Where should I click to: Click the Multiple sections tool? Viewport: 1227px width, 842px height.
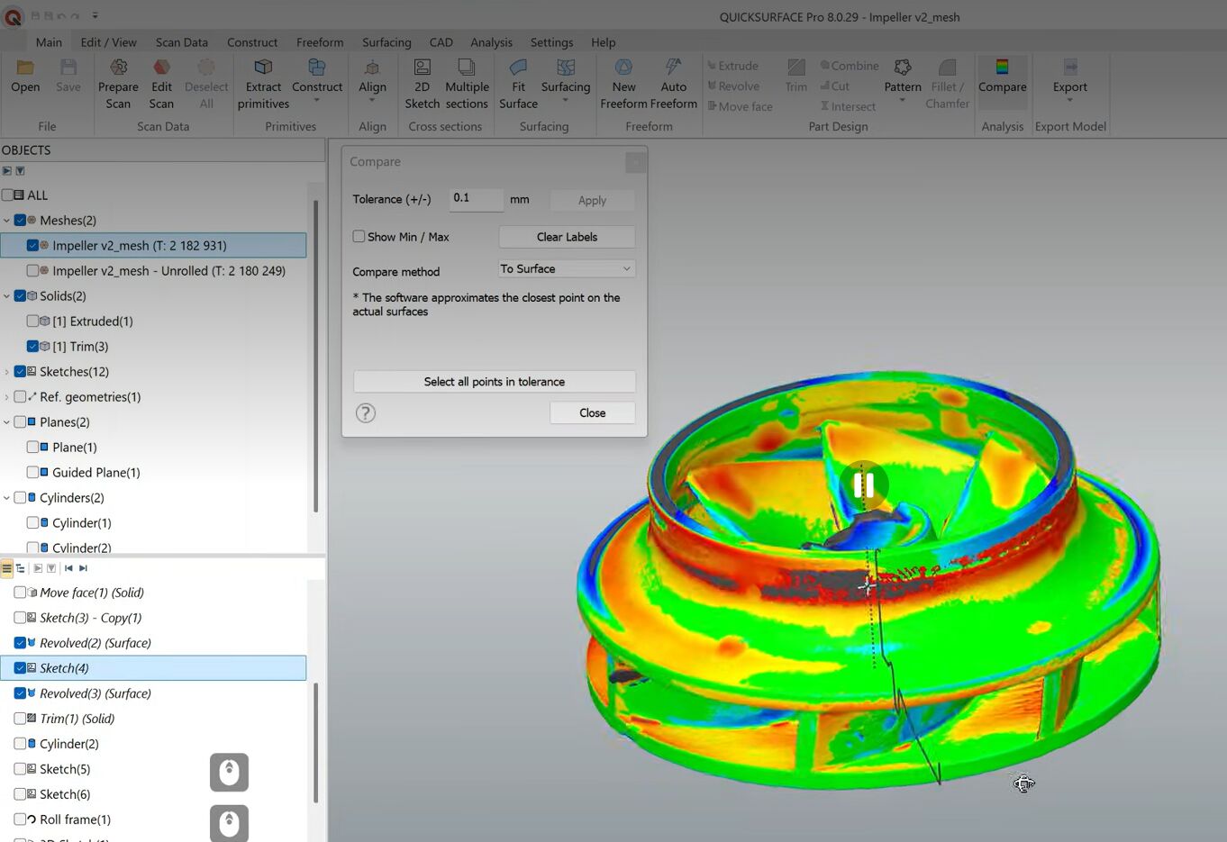(x=467, y=84)
